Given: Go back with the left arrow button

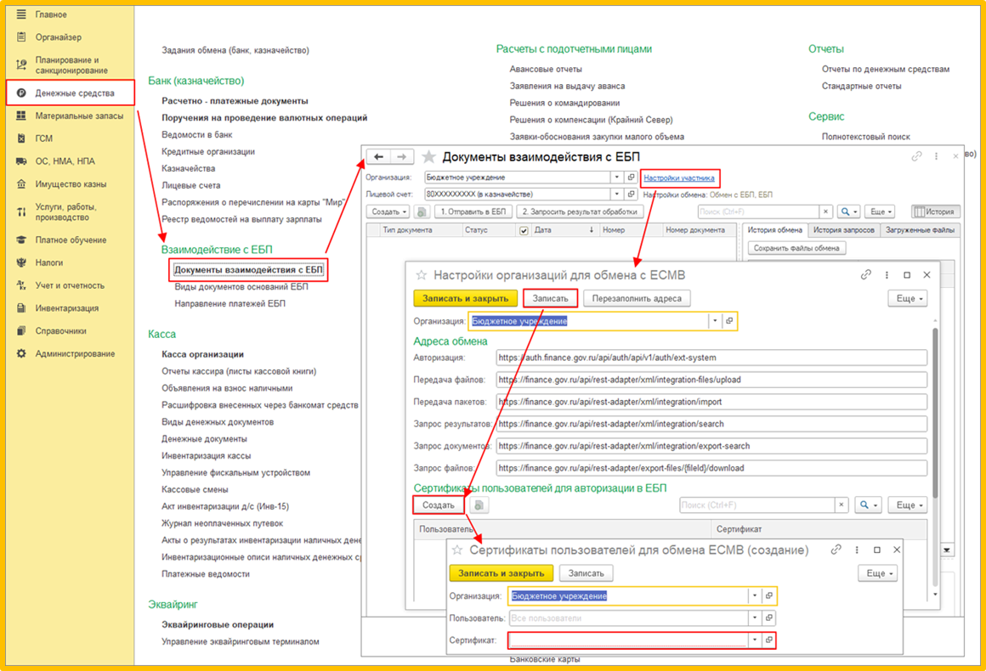Looking at the screenshot, I should tap(378, 156).
